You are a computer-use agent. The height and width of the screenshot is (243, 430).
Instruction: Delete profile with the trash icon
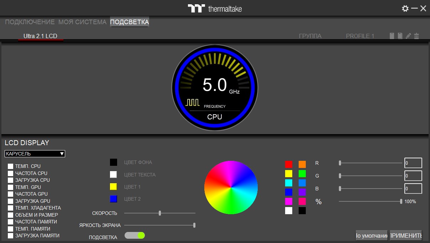click(x=416, y=36)
